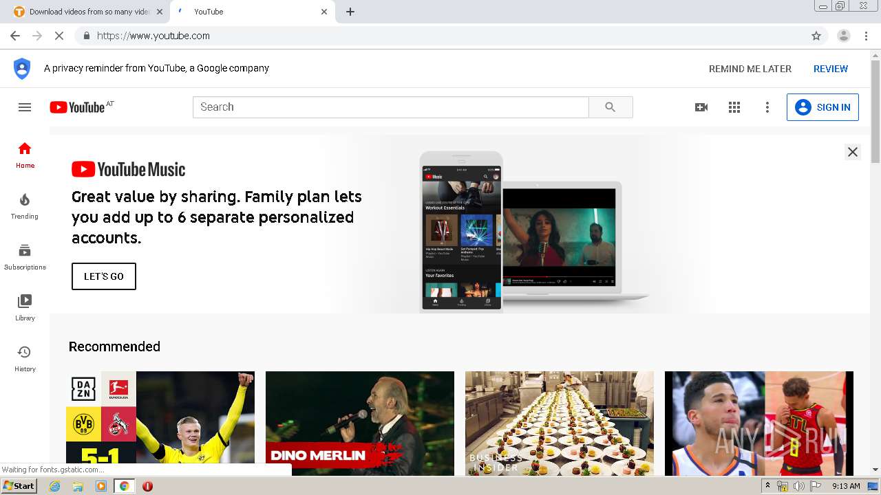Screen dimensions: 881x495
Task: Click the SIGN IN button
Action: coord(822,107)
